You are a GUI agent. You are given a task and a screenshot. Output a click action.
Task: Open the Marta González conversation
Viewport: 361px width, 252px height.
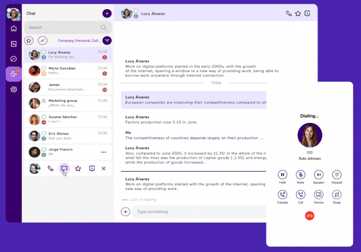(x=68, y=71)
